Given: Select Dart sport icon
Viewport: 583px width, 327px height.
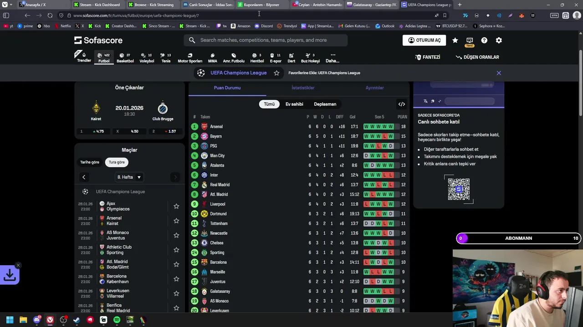Looking at the screenshot, I should pos(291,58).
